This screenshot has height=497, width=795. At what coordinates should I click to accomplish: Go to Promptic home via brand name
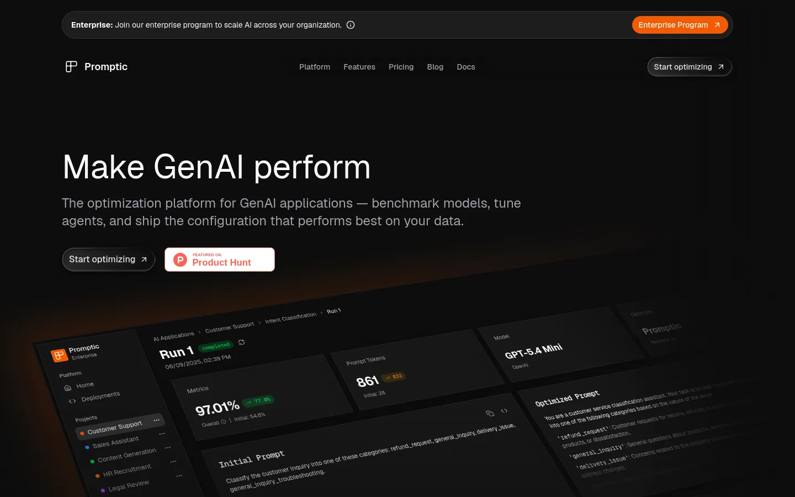click(x=106, y=67)
